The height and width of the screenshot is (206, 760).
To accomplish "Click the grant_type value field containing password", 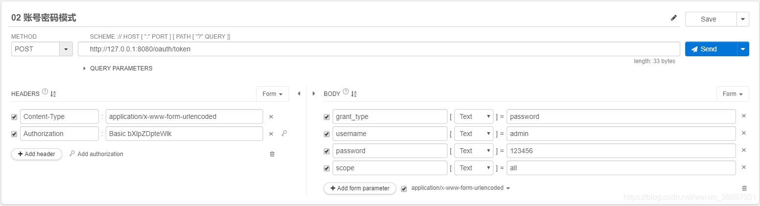I will pos(621,116).
